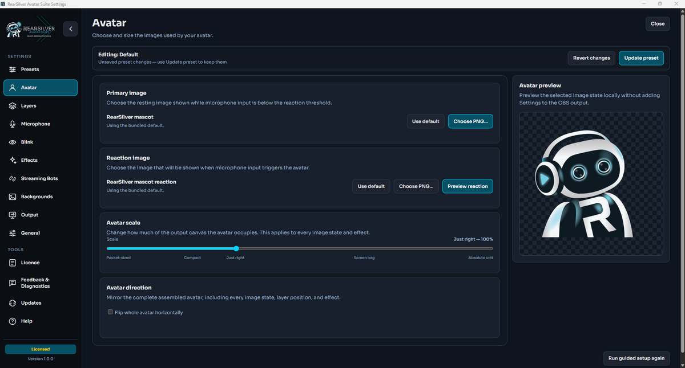This screenshot has height=368, width=685.
Task: Open the Presets settings page
Action: [41, 69]
